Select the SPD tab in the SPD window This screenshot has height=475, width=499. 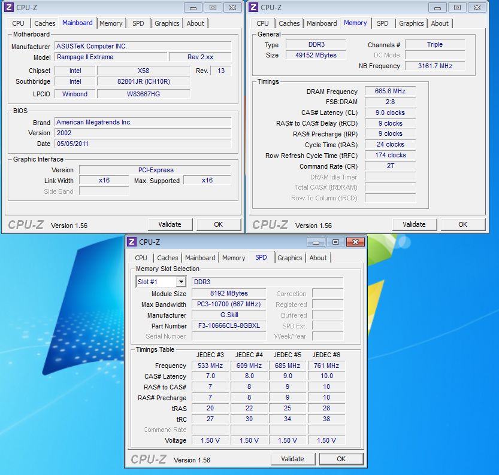pyautogui.click(x=261, y=257)
